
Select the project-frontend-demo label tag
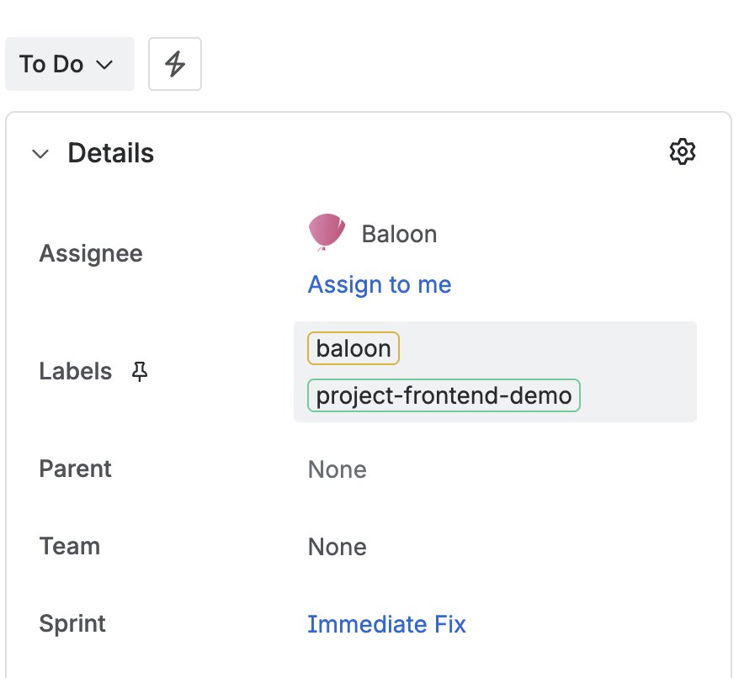click(444, 395)
